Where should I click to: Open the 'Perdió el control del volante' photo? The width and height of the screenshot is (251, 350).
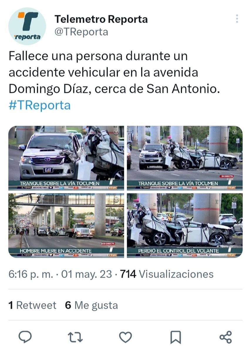[185, 226]
